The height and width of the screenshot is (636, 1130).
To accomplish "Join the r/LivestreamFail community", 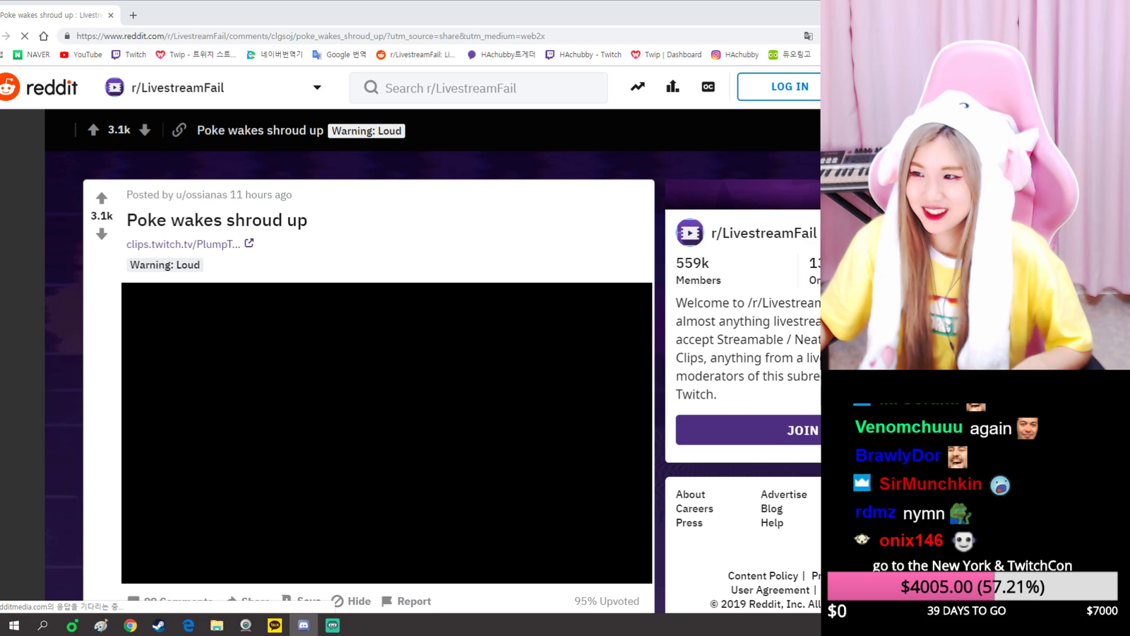I will [x=748, y=430].
